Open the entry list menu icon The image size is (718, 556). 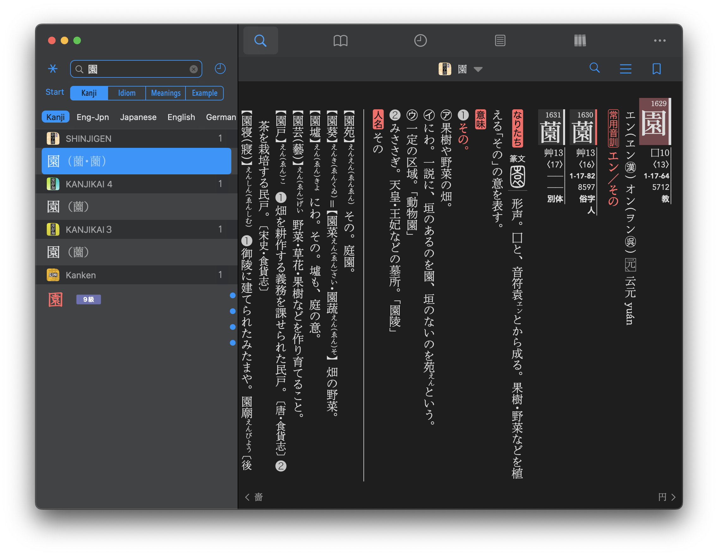[x=625, y=69]
